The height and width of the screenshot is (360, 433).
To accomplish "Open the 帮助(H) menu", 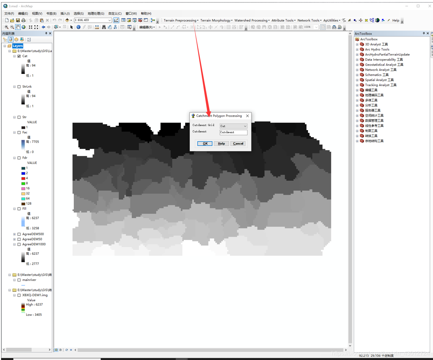I will coord(146,13).
